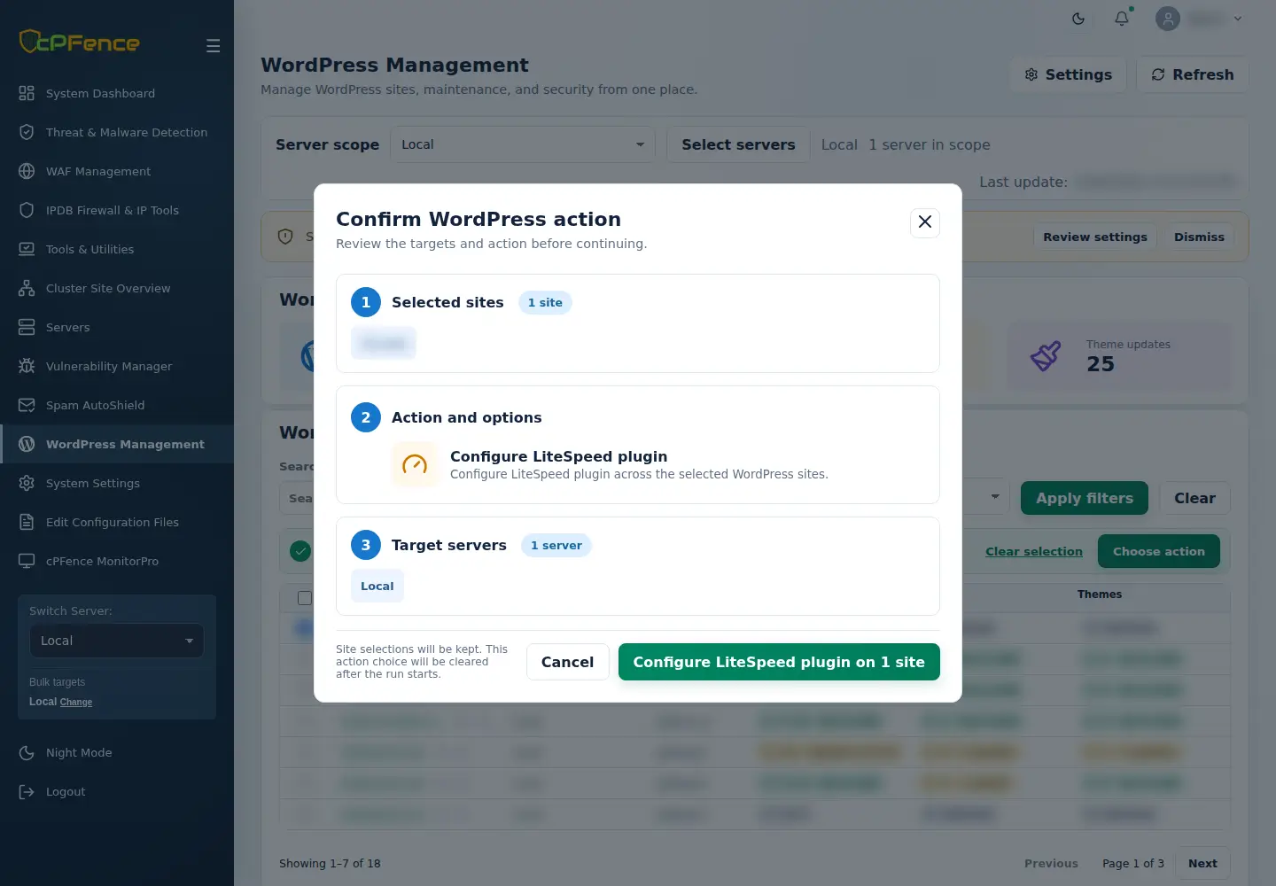Click the Vulnerability Manager bug icon

(x=27, y=366)
